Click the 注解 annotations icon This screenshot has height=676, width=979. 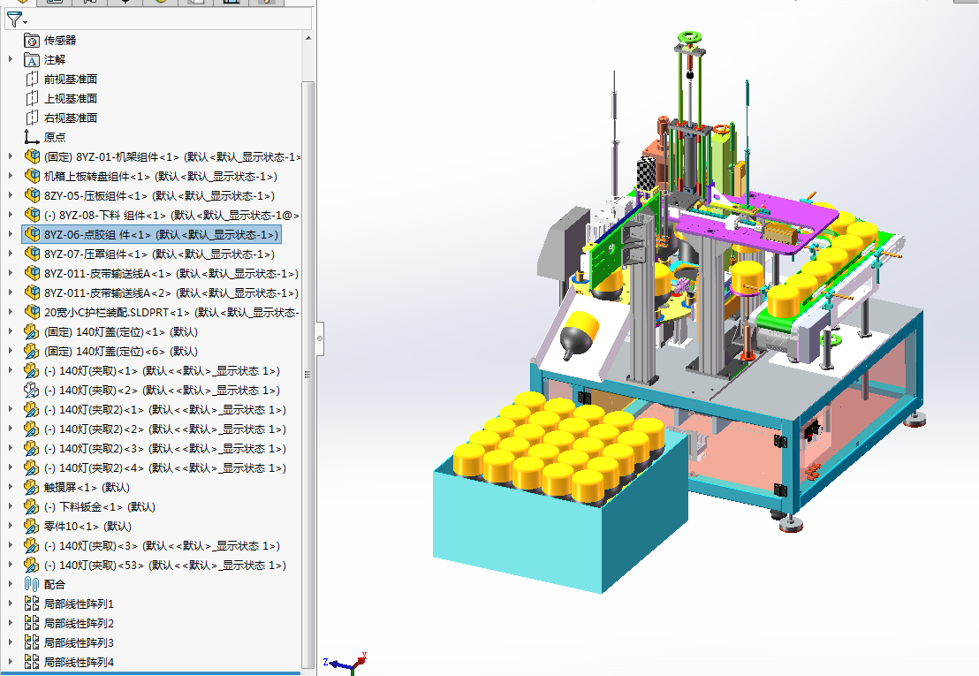click(31, 60)
